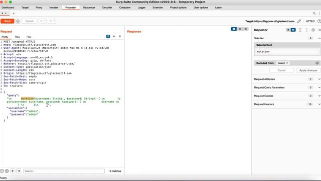Jump to previous search match arrow
The image size is (321, 181).
pyautogui.click(x=13, y=171)
